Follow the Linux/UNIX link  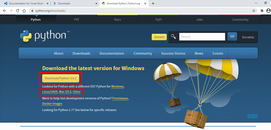click(x=50, y=91)
